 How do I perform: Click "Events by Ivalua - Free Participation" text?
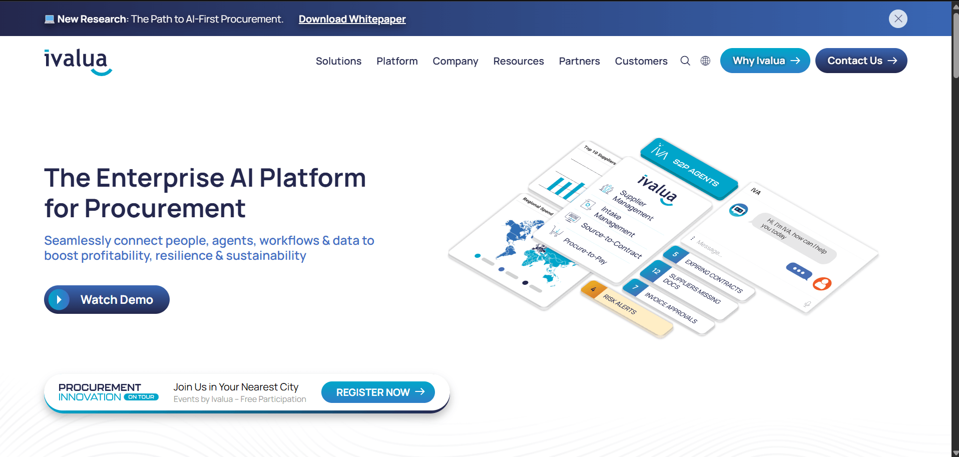tap(240, 399)
